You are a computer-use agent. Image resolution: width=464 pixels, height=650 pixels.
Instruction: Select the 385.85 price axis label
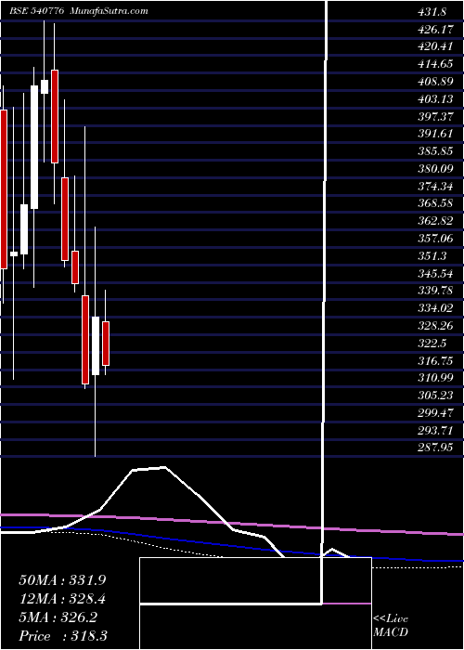coord(435,151)
